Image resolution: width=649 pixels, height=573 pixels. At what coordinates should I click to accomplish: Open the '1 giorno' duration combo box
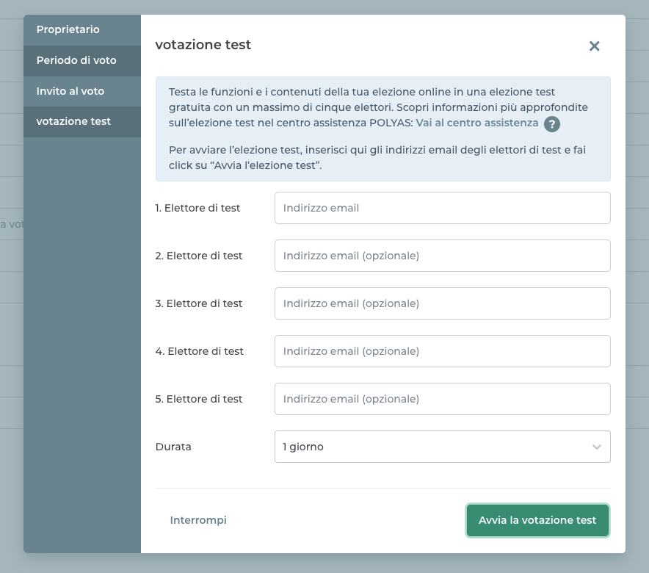[433, 447]
